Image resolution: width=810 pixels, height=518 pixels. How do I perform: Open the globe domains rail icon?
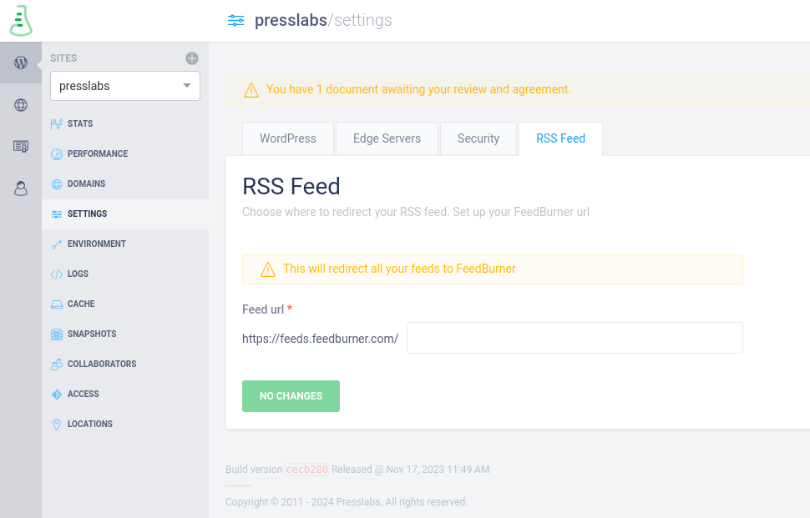pos(21,105)
